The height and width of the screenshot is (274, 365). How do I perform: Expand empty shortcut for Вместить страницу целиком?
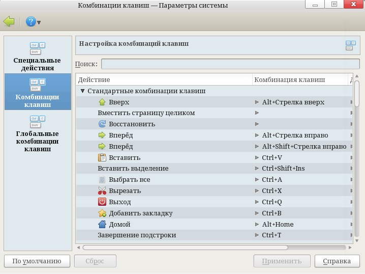point(257,113)
